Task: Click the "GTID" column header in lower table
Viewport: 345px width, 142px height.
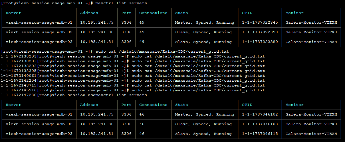Action: pyautogui.click(x=247, y=105)
